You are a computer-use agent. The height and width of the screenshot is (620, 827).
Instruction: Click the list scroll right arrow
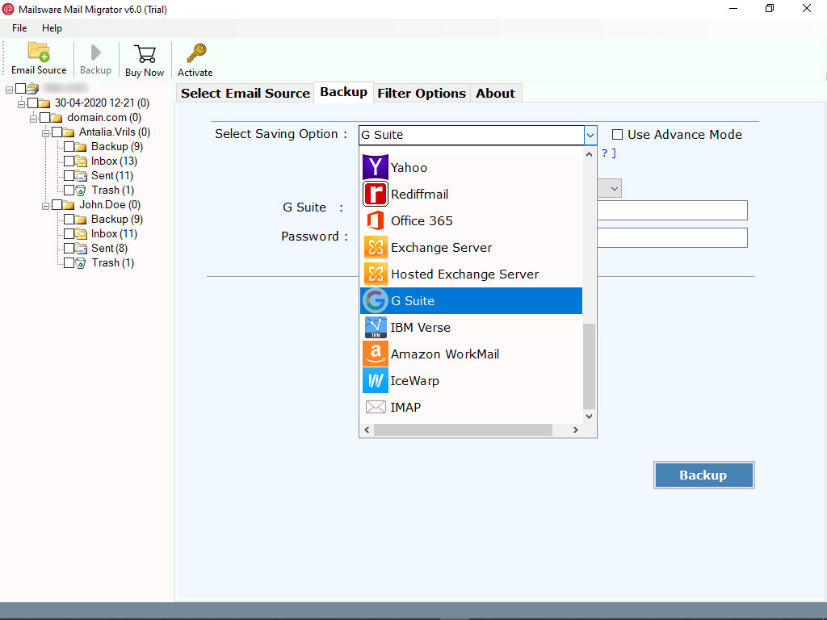click(x=575, y=430)
